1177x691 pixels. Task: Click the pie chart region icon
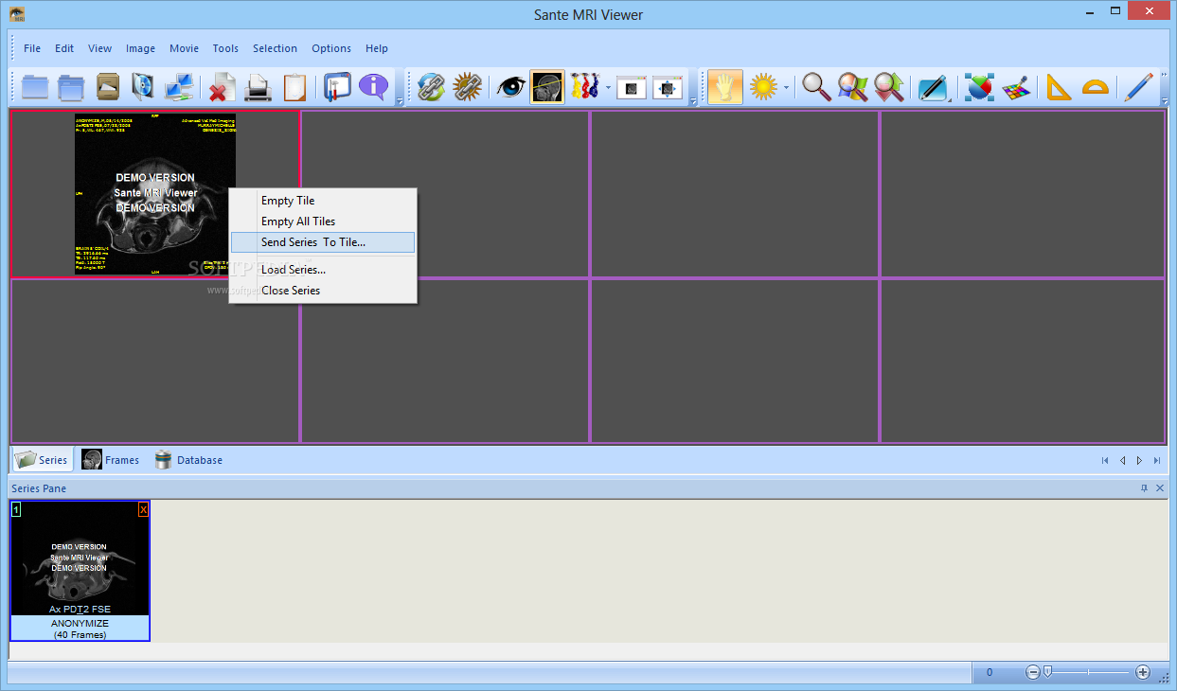[x=979, y=87]
